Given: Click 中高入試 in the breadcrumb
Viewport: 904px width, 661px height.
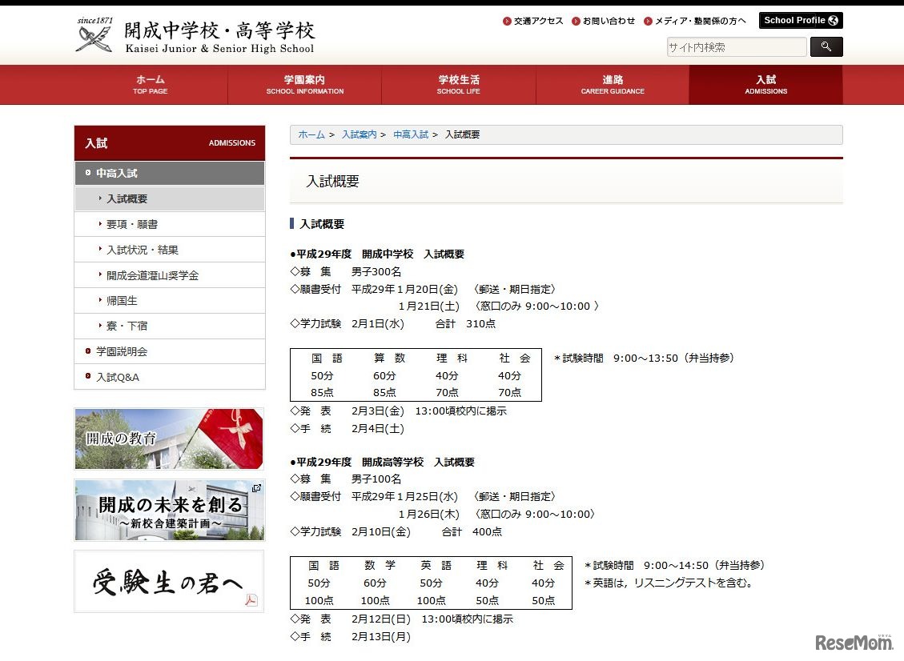Looking at the screenshot, I should click(x=411, y=134).
